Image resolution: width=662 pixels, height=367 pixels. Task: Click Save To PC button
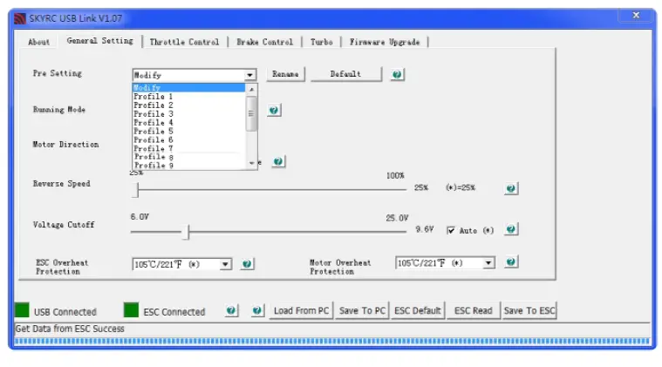[362, 311]
